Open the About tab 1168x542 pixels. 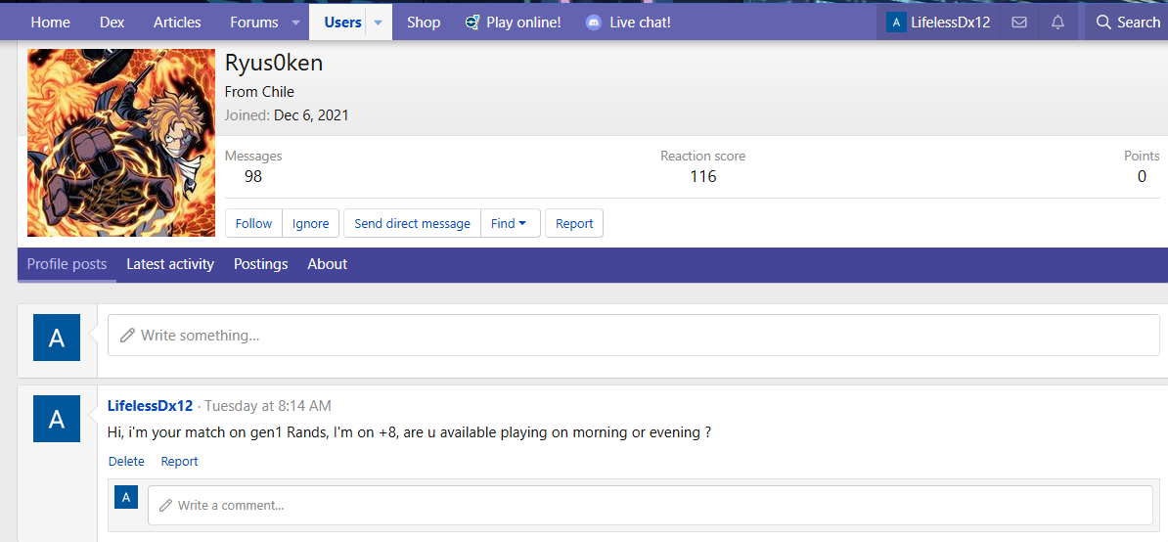coord(327,264)
